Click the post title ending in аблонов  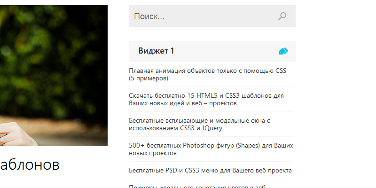point(30,164)
